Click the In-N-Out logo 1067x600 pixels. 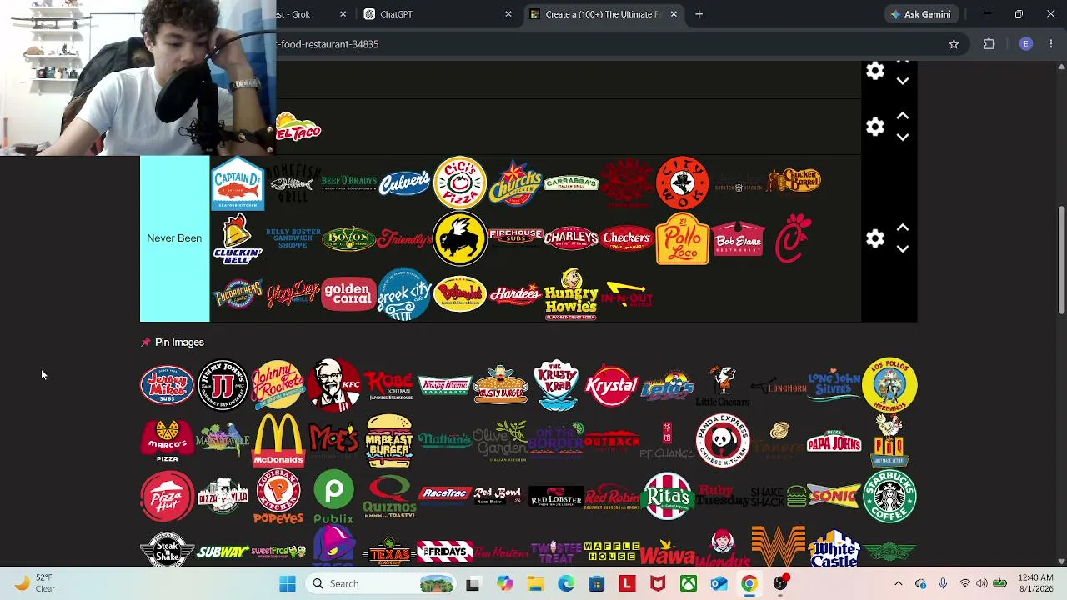[x=626, y=293]
